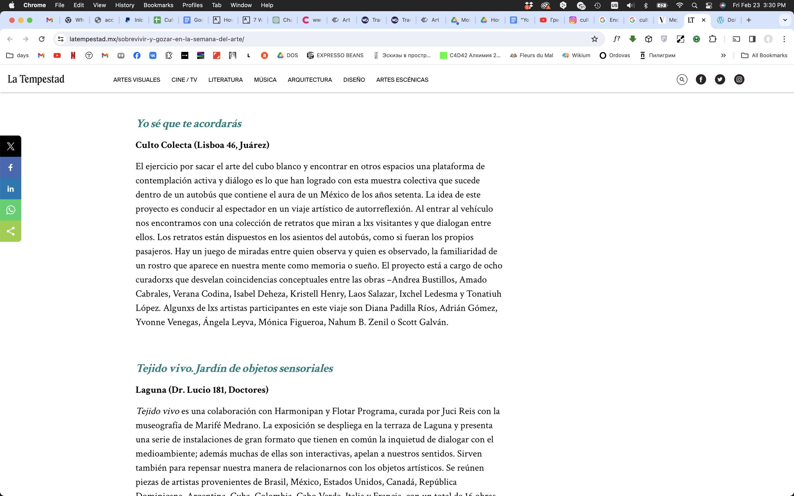The height and width of the screenshot is (496, 794).
Task: Toggle Chrome side panel
Action: (x=752, y=39)
